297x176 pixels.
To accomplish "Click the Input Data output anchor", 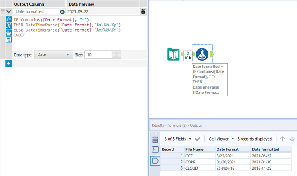I will click(x=182, y=54).
